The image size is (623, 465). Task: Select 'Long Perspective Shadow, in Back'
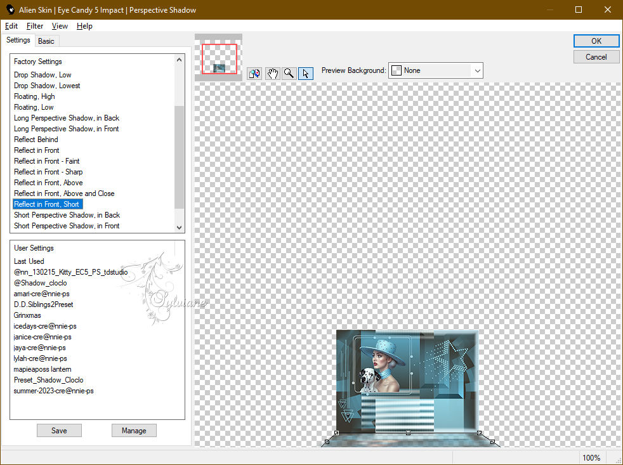[x=67, y=117]
